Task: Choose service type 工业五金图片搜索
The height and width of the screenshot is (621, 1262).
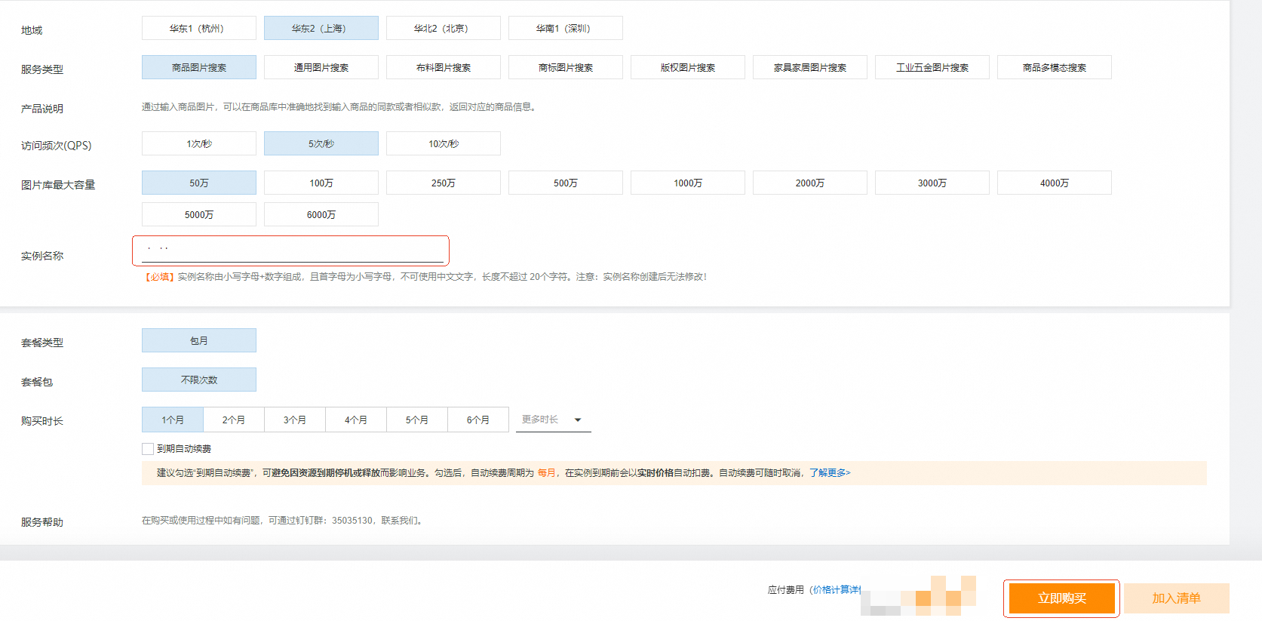Action: (x=932, y=67)
